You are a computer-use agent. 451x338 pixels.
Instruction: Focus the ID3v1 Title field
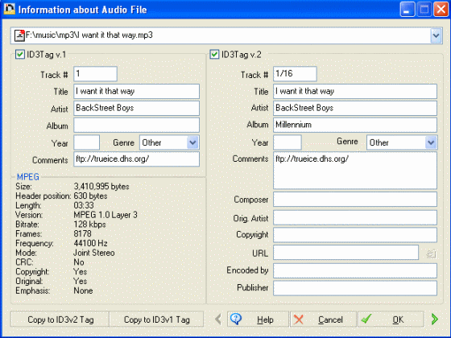click(x=136, y=92)
